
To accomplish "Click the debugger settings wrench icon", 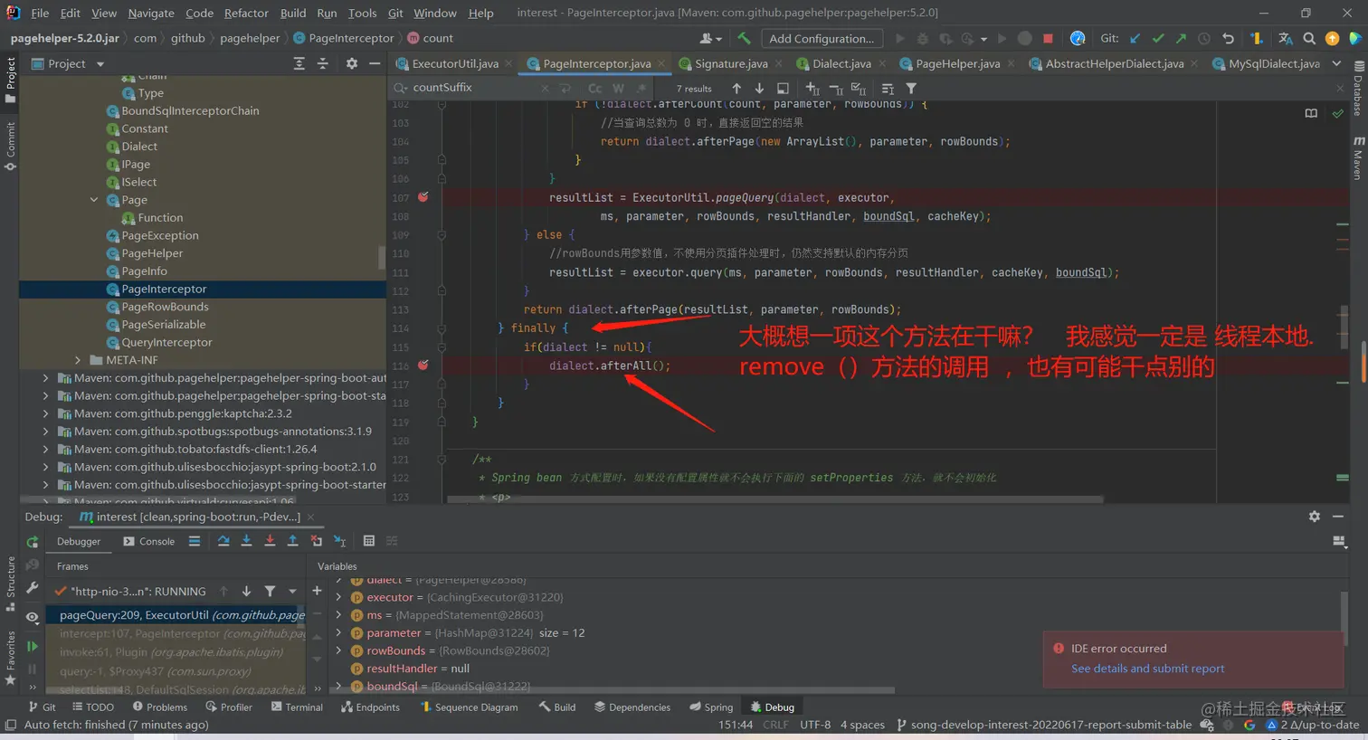I will 33,588.
